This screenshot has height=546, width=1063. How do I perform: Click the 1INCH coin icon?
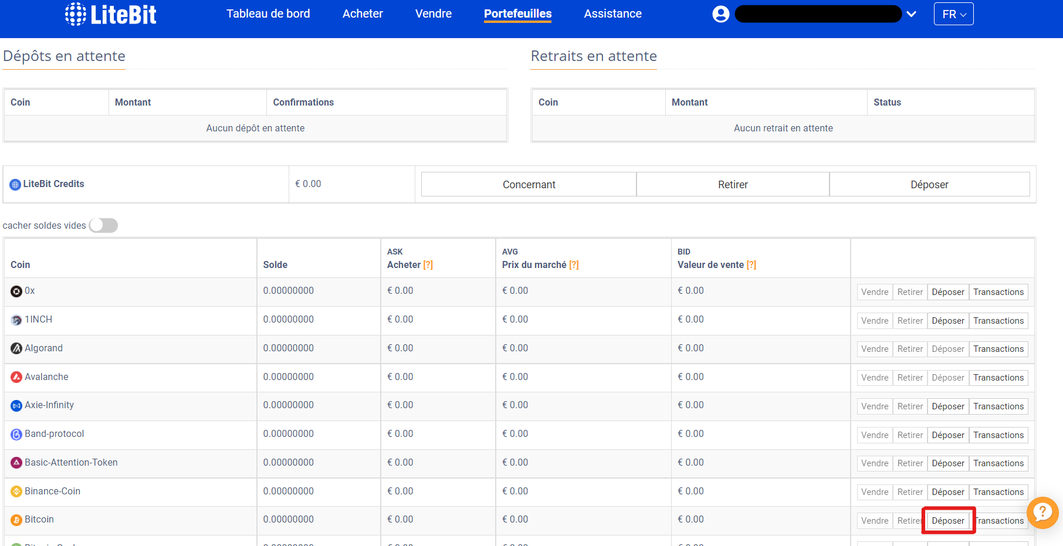[16, 320]
